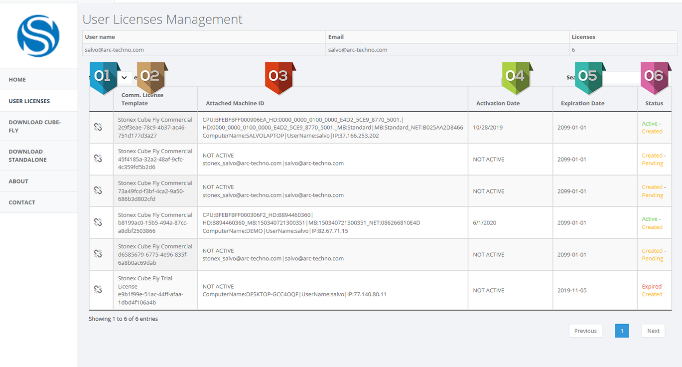Click Showing 1 to 6 entries text
The width and height of the screenshot is (682, 367).
coord(123,319)
